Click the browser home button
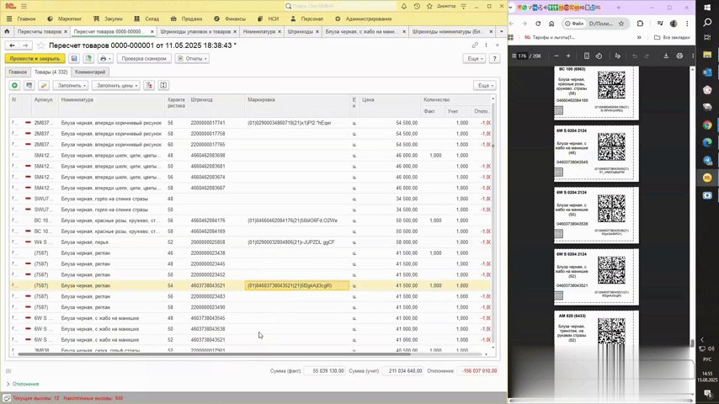The image size is (719, 404). click(x=551, y=24)
